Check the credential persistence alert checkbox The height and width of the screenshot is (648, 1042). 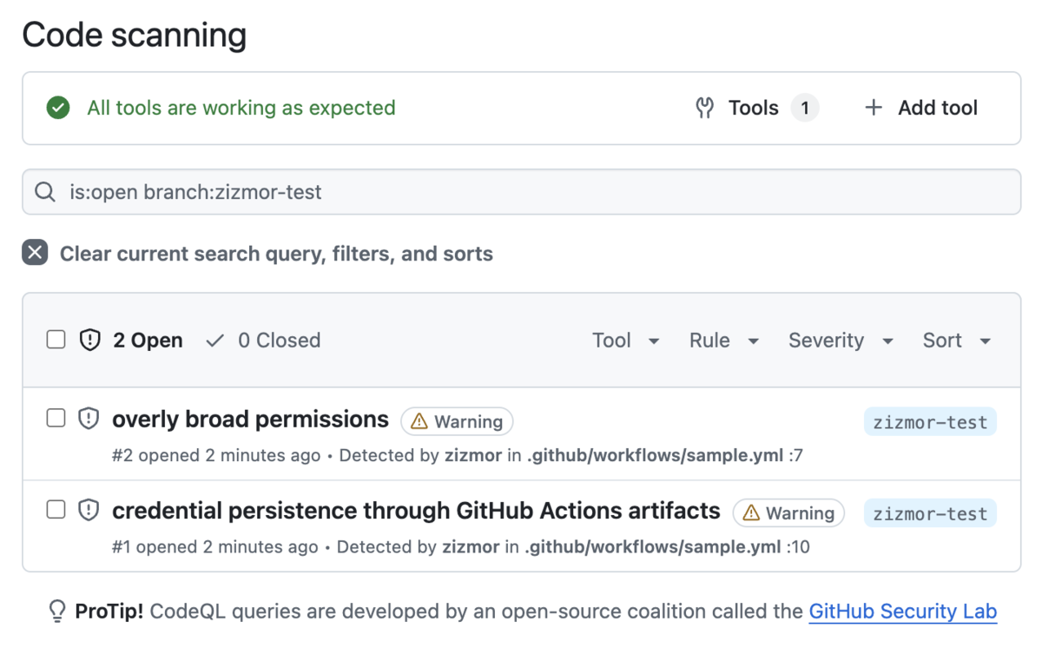tap(56, 510)
